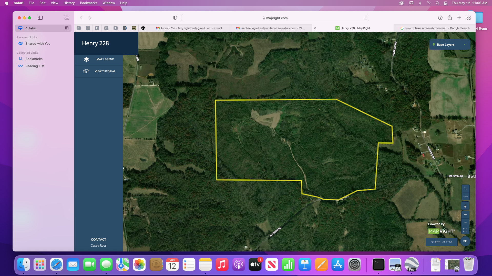The height and width of the screenshot is (276, 492).
Task: Expand the Base Layers dropdown
Action: pos(450,44)
